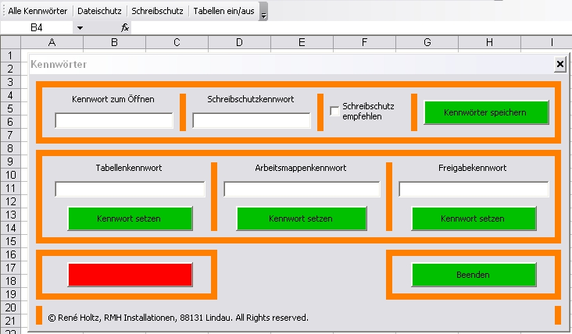Click the Arbeitsmappenkennwort input field
The image size is (572, 334).
[x=302, y=189]
